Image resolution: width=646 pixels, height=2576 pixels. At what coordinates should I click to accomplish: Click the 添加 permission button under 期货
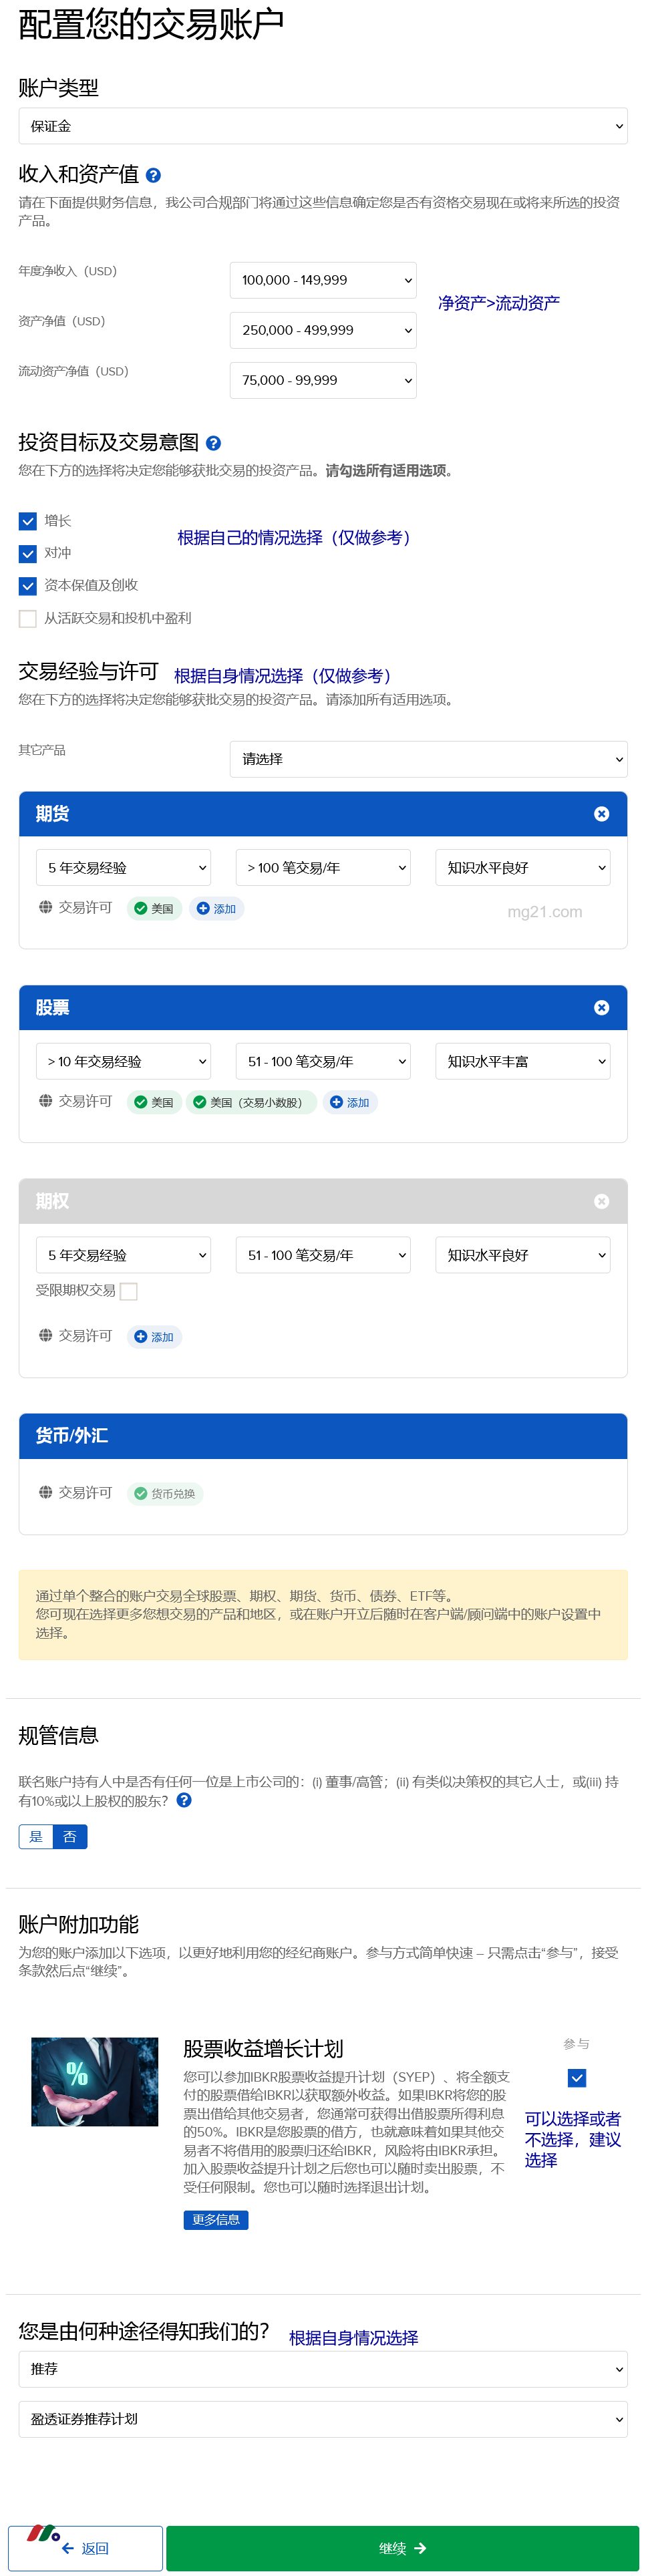click(x=216, y=909)
